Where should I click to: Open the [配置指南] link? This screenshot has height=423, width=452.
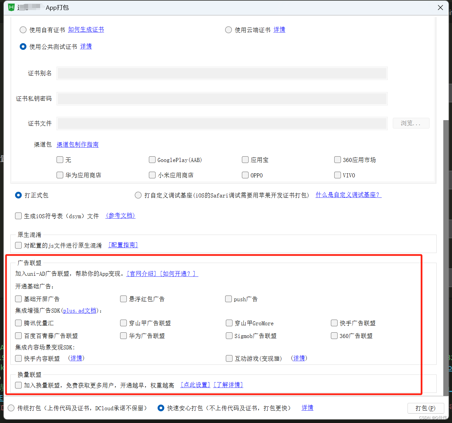point(123,245)
